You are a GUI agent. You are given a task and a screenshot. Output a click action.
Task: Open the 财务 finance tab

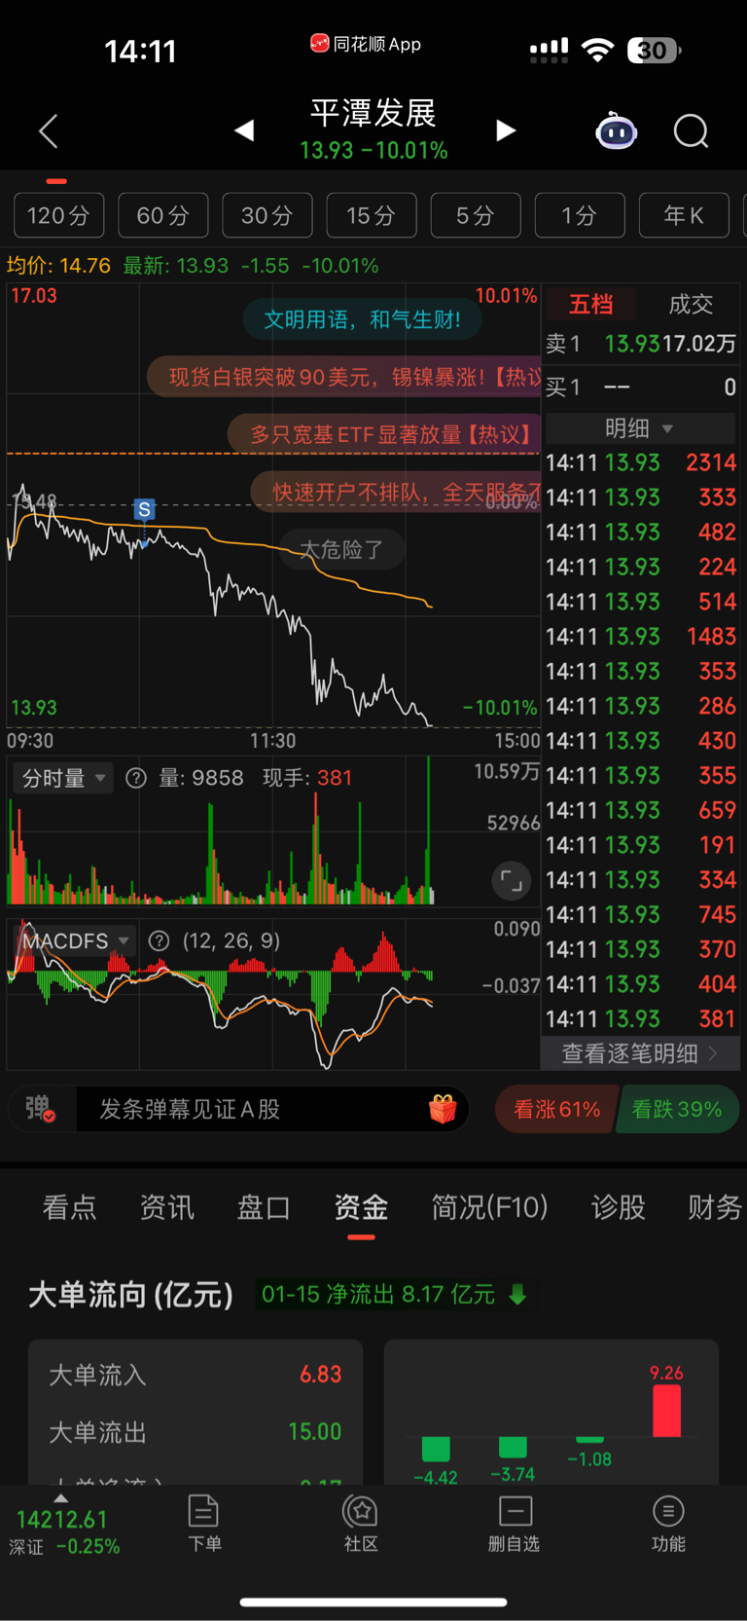(715, 1208)
